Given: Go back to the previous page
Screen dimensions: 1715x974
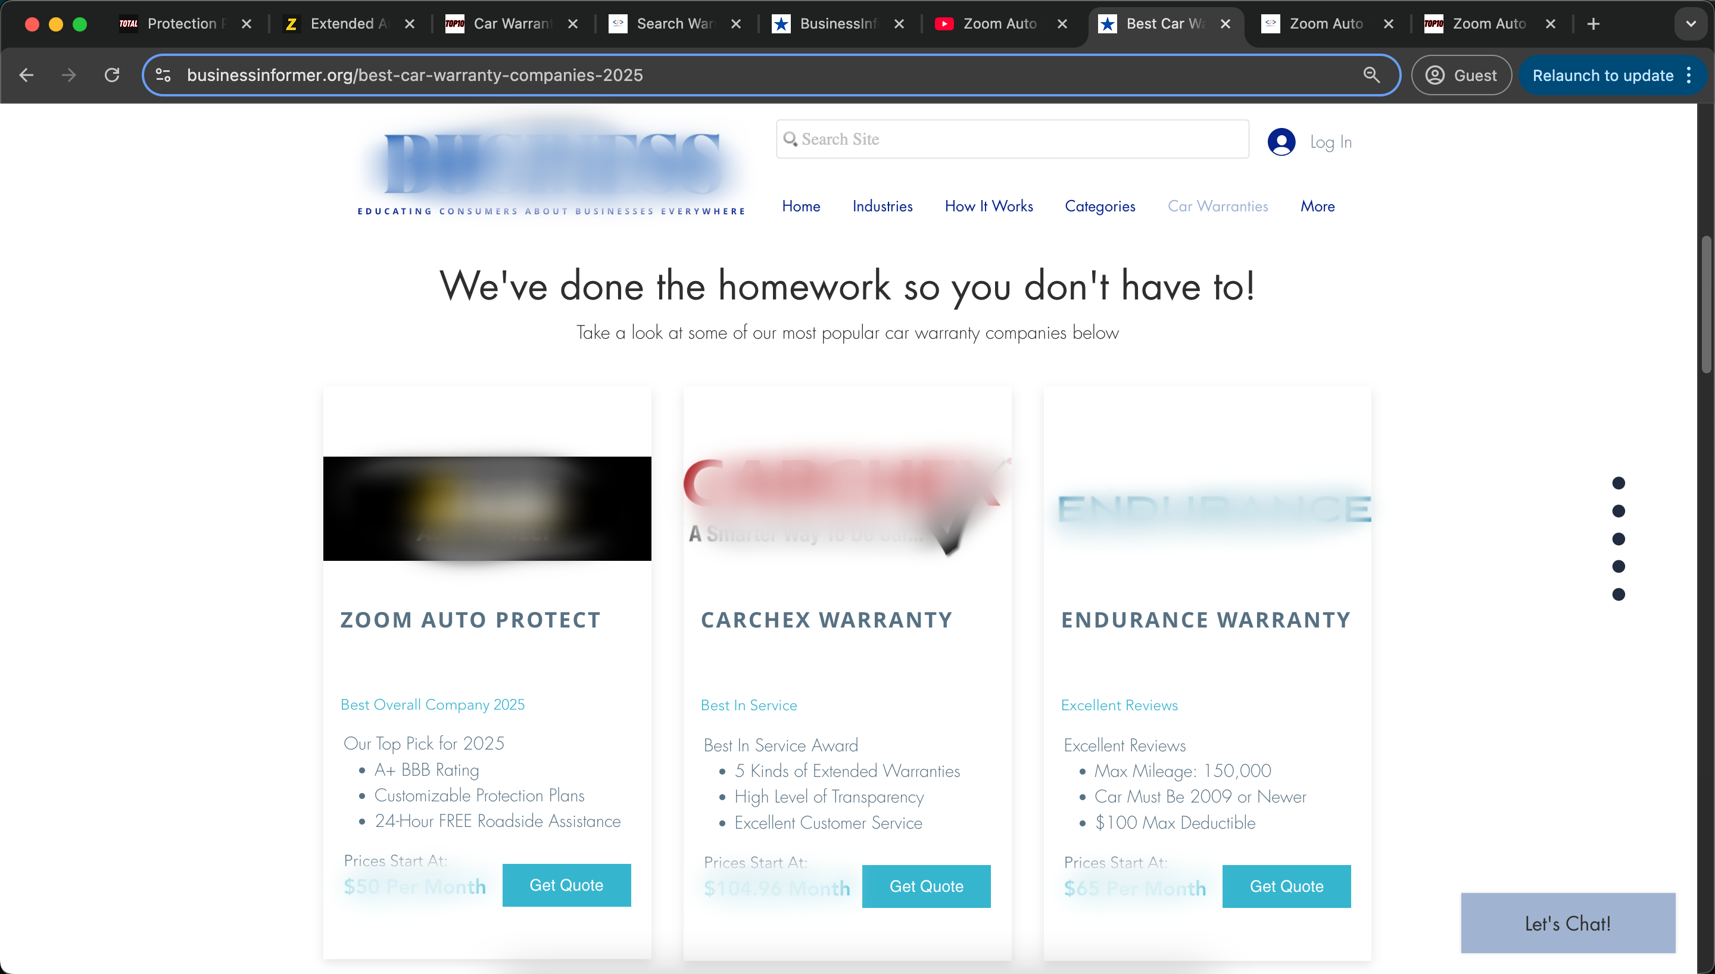Looking at the screenshot, I should [27, 75].
